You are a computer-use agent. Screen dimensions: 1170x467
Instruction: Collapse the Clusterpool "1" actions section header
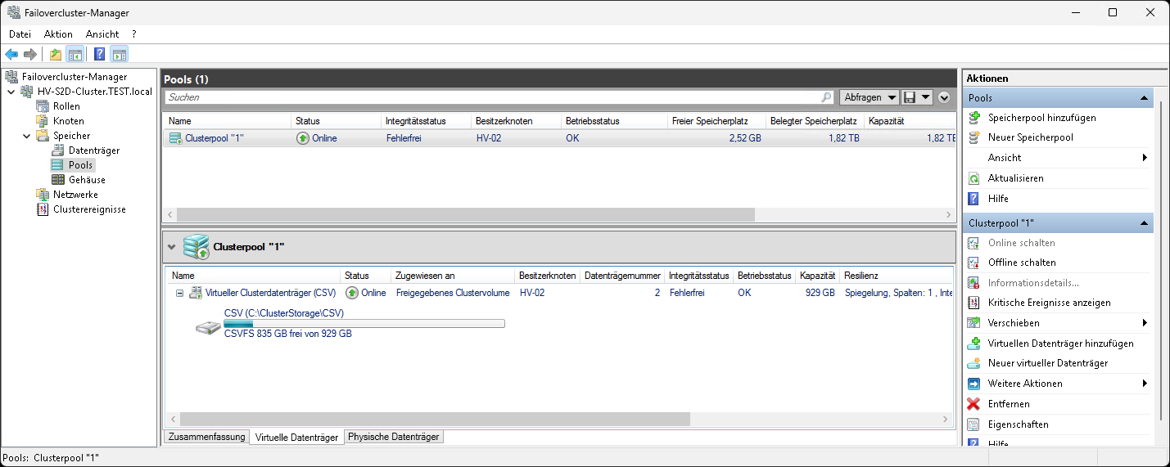tap(1144, 223)
